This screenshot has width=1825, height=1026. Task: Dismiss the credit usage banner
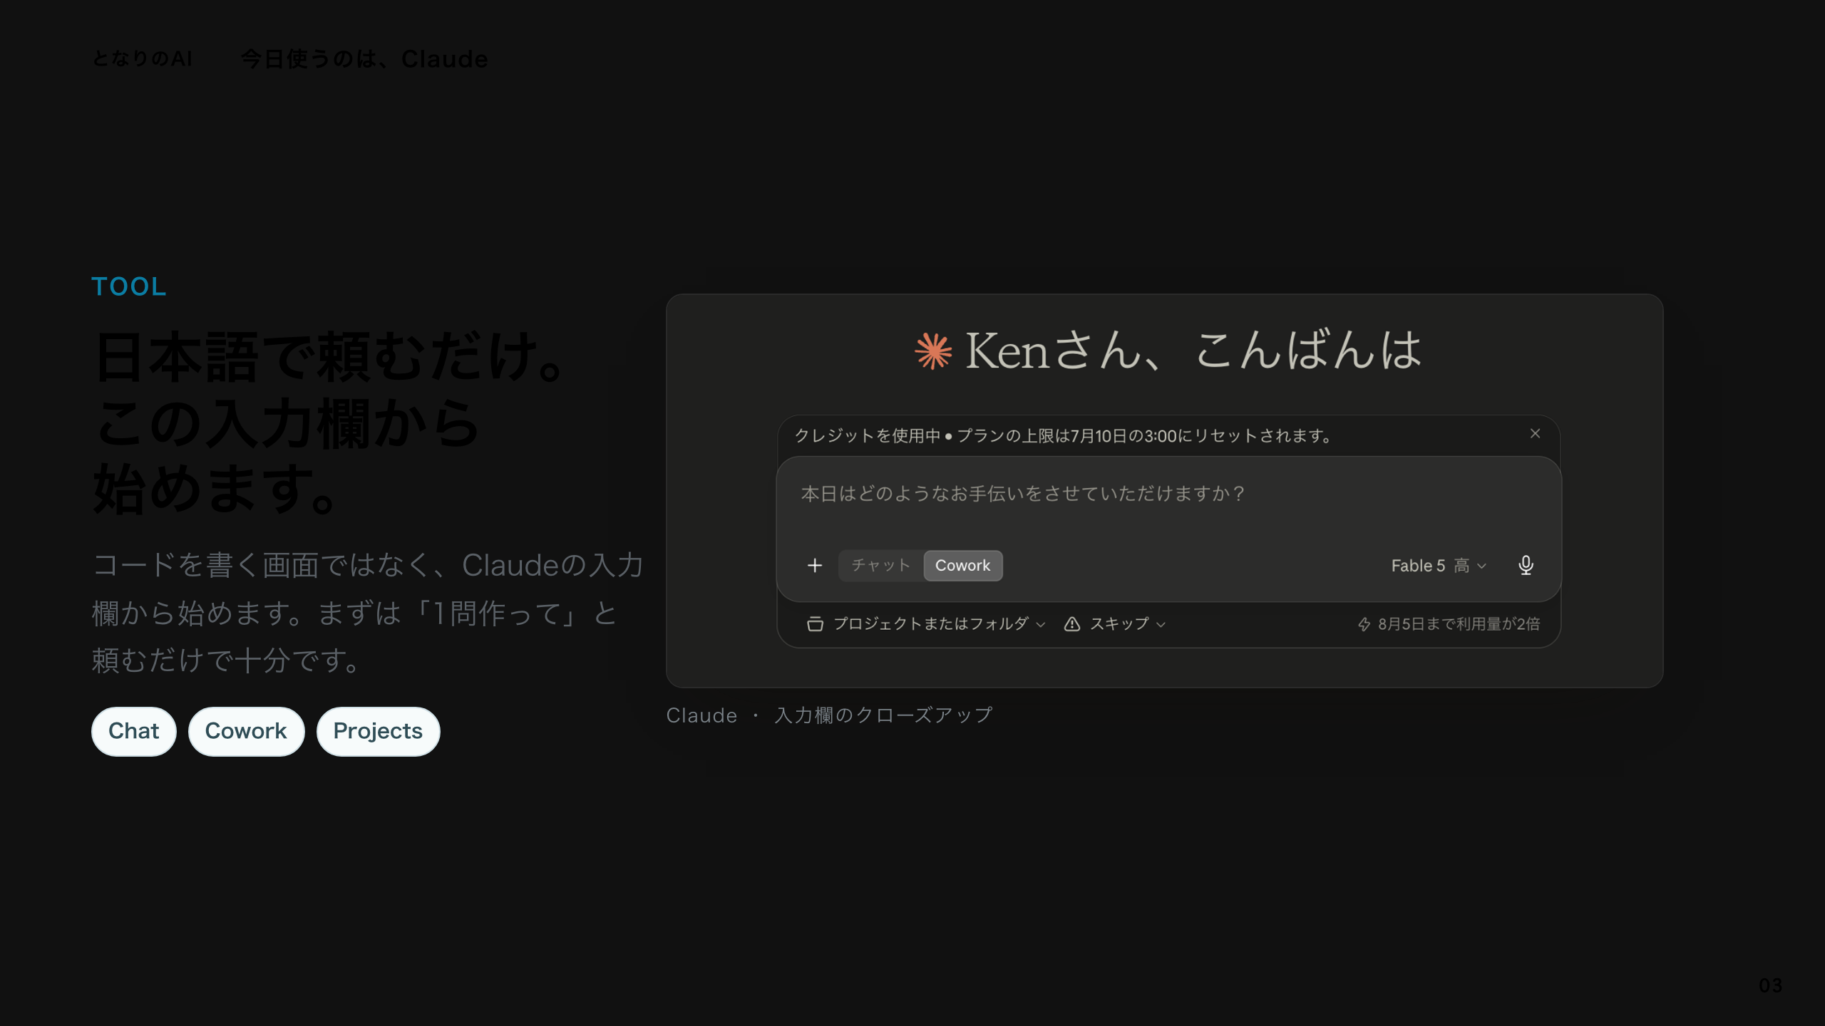tap(1536, 434)
